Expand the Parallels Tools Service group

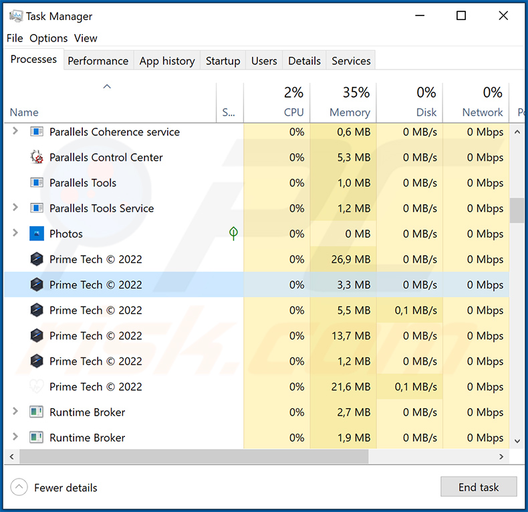(15, 208)
